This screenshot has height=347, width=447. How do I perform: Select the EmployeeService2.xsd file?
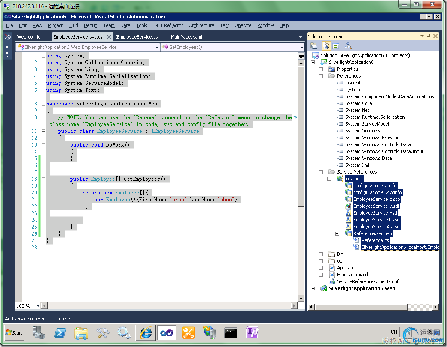376,227
